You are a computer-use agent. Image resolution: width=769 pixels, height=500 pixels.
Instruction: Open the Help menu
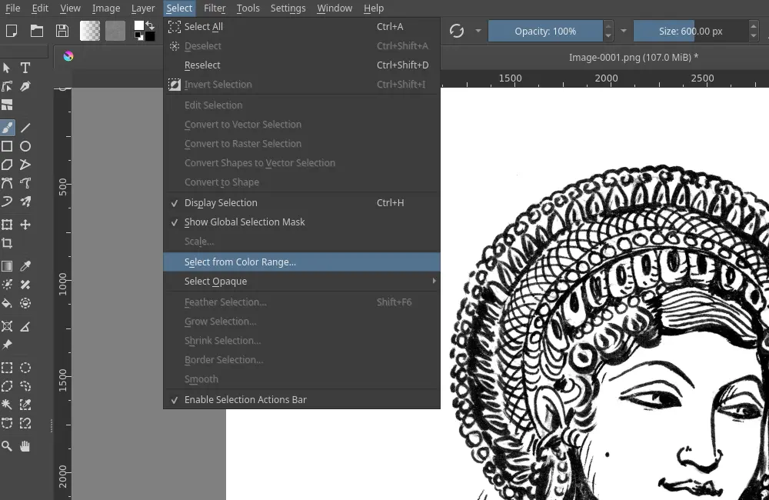[x=374, y=8]
